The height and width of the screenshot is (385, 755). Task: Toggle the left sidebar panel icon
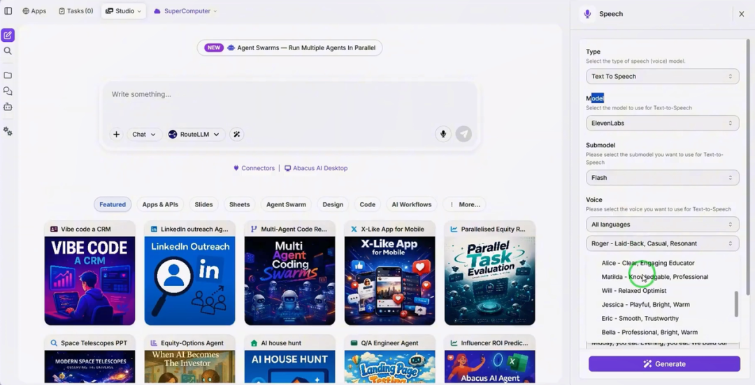click(x=8, y=10)
